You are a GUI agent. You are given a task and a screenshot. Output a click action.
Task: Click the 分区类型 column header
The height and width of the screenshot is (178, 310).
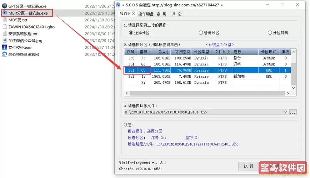tap(201, 52)
